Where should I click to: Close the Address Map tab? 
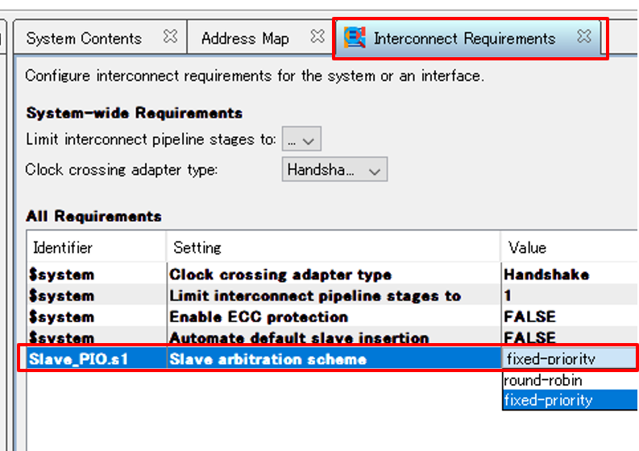click(x=318, y=36)
